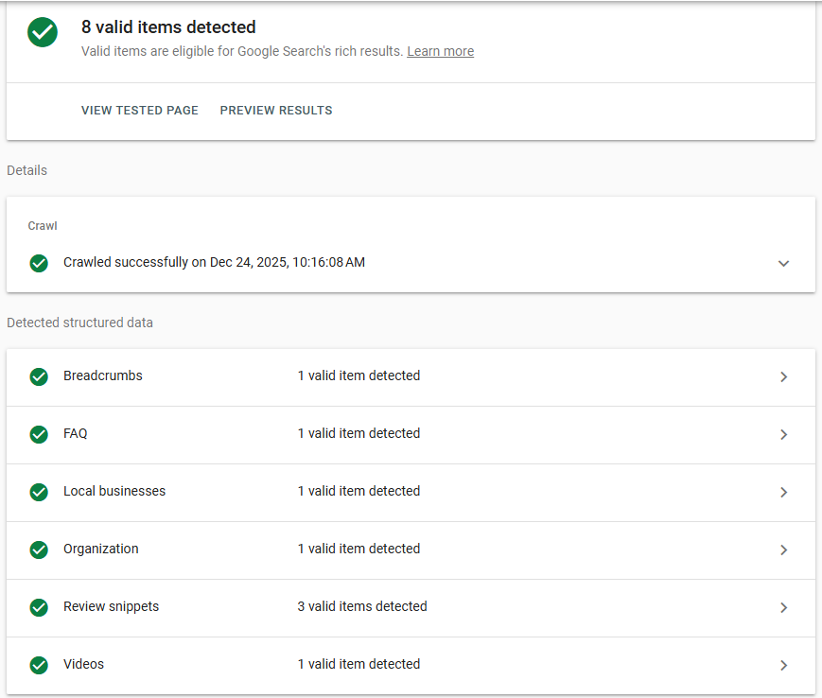This screenshot has height=698, width=822.
Task: Click VIEW TESTED PAGE
Action: click(139, 110)
